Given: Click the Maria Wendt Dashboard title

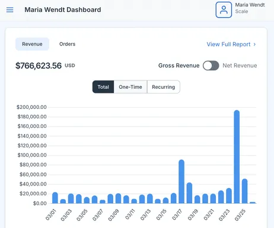Looking at the screenshot, I should 63,9.
